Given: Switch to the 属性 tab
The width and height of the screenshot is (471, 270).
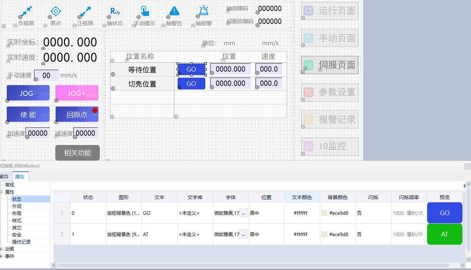Looking at the screenshot, I should coord(20,177).
